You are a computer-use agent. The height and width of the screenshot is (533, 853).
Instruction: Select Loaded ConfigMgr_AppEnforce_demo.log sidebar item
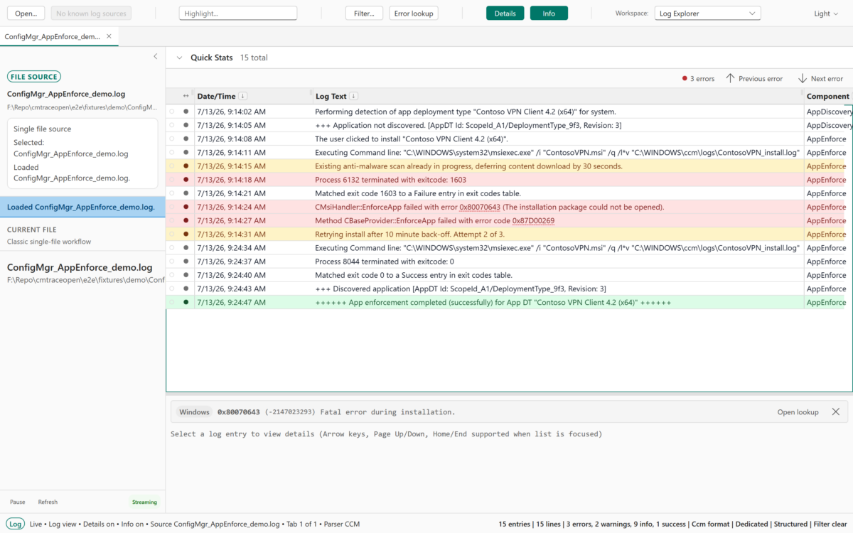tap(82, 207)
